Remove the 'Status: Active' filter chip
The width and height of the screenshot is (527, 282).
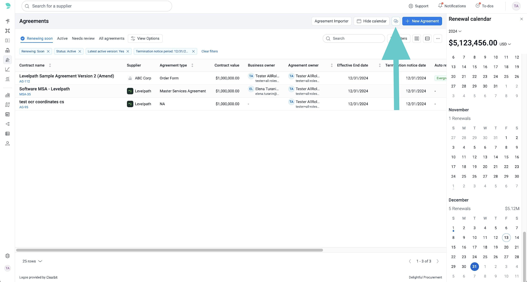[80, 51]
